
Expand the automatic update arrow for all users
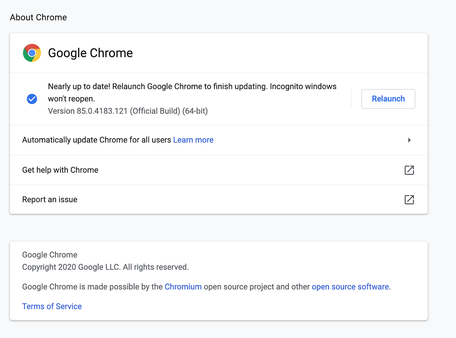tap(409, 140)
